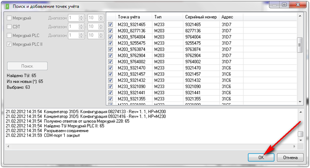Click the log horizontal scroll right arrow
The height and width of the screenshot is (168, 310).
[294, 147]
